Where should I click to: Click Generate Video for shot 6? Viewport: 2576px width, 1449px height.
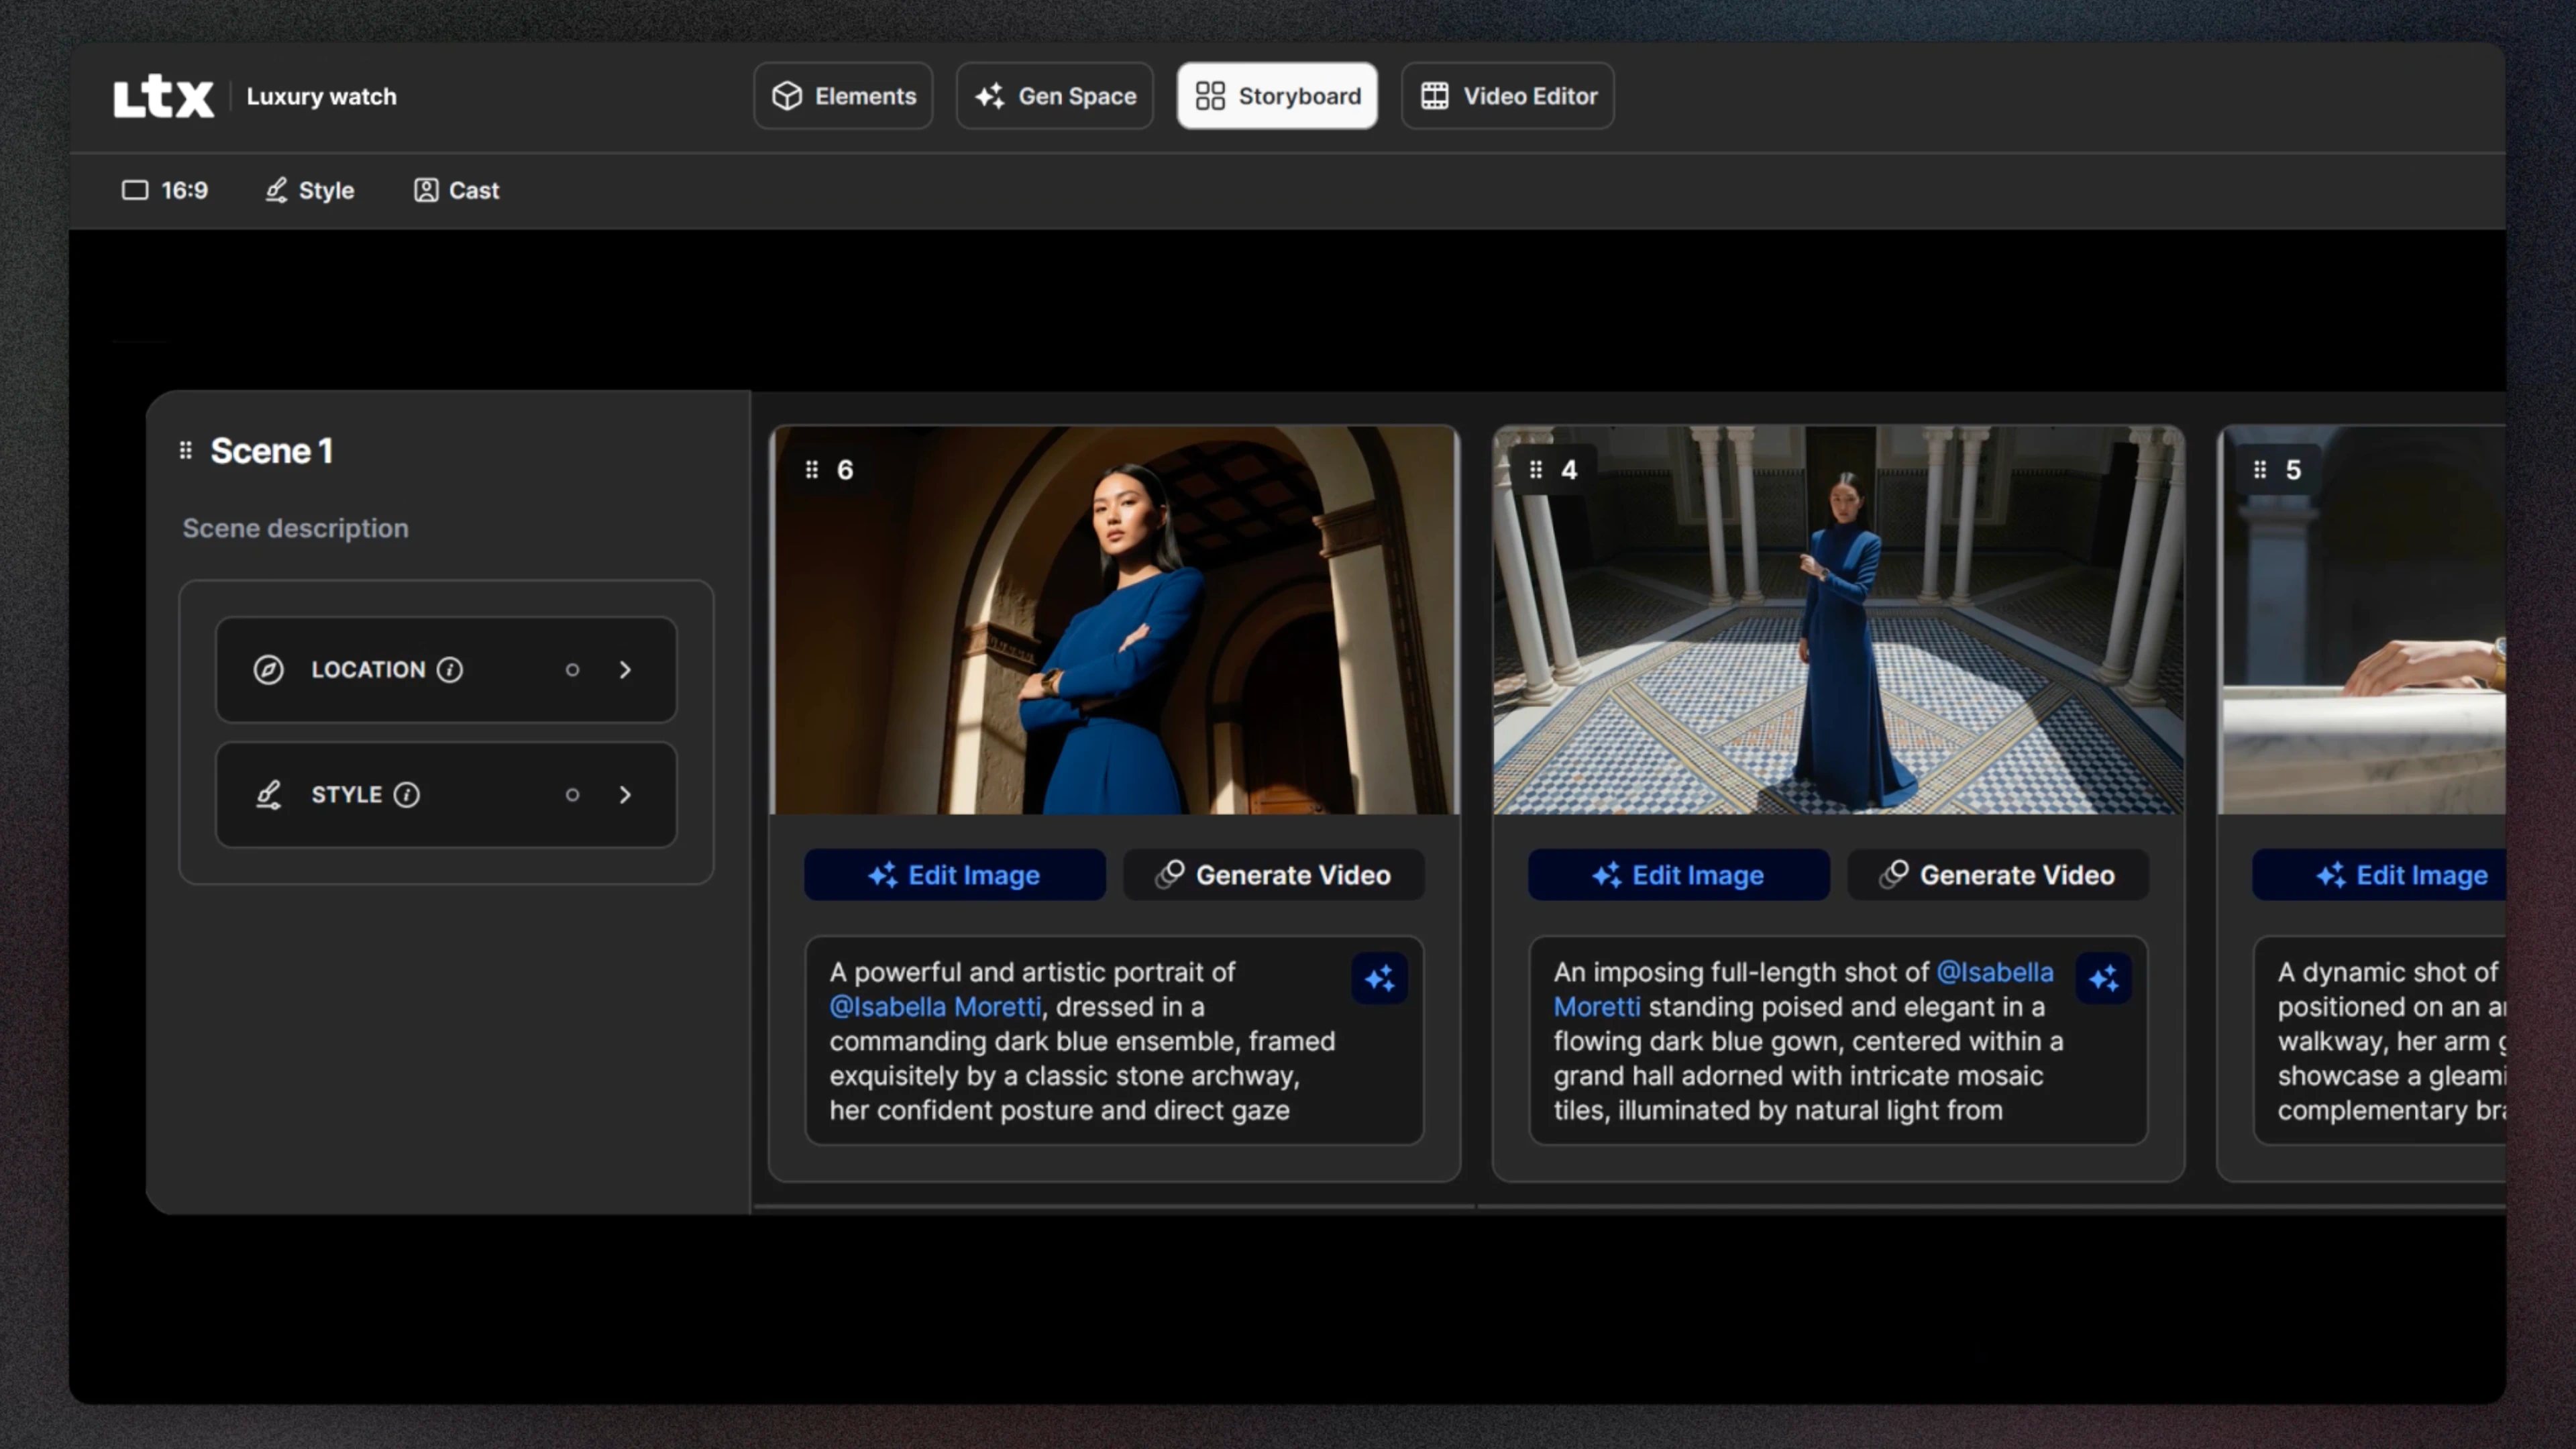coord(1273,875)
